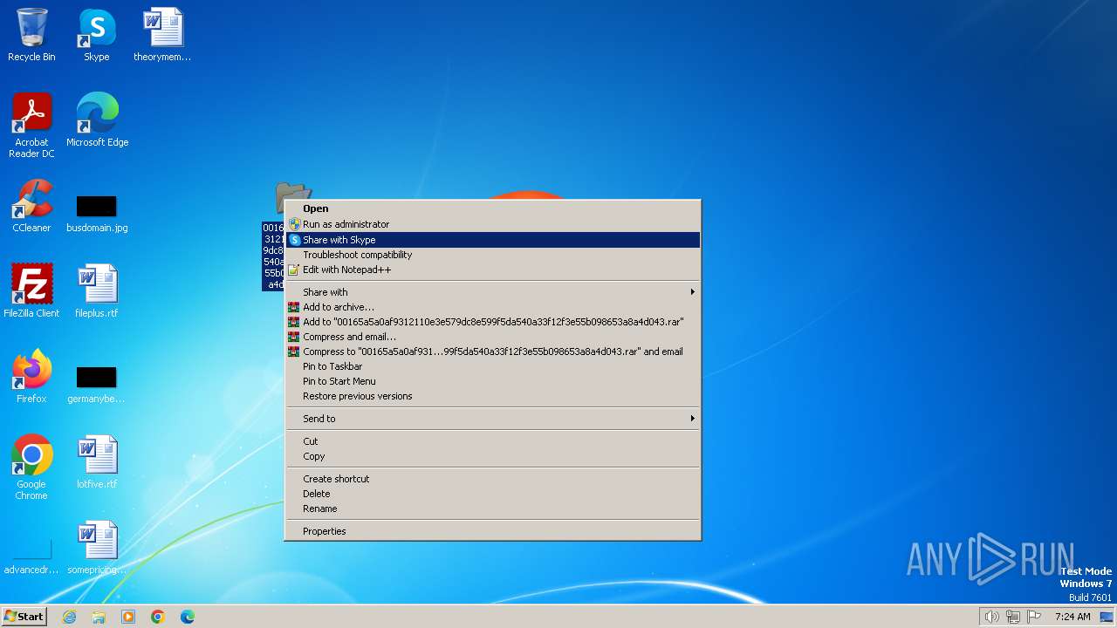Launch Acrobat Reader DC shortcut
The width and height of the screenshot is (1117, 628).
point(31,126)
